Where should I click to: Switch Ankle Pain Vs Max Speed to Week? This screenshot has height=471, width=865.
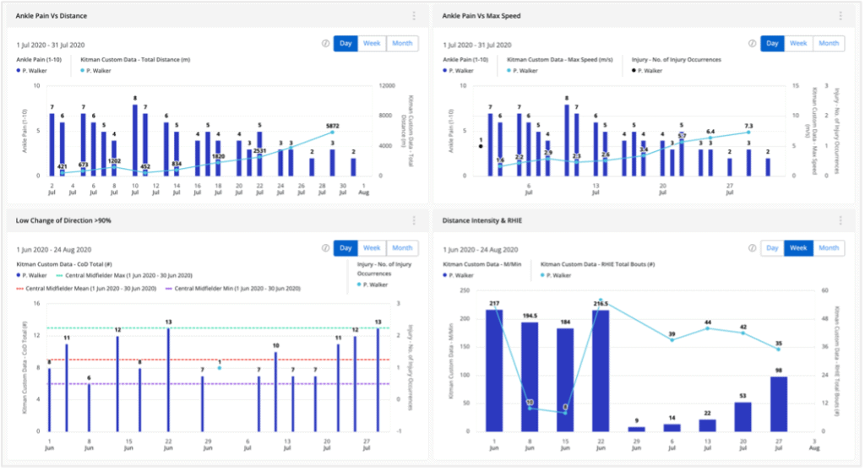798,44
